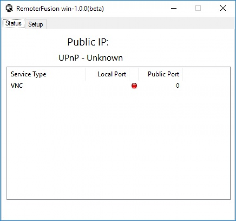Click the RemoterFusion win-1.0.0(beta) title text
This screenshot has height=221, width=236.
pyautogui.click(x=60, y=8)
